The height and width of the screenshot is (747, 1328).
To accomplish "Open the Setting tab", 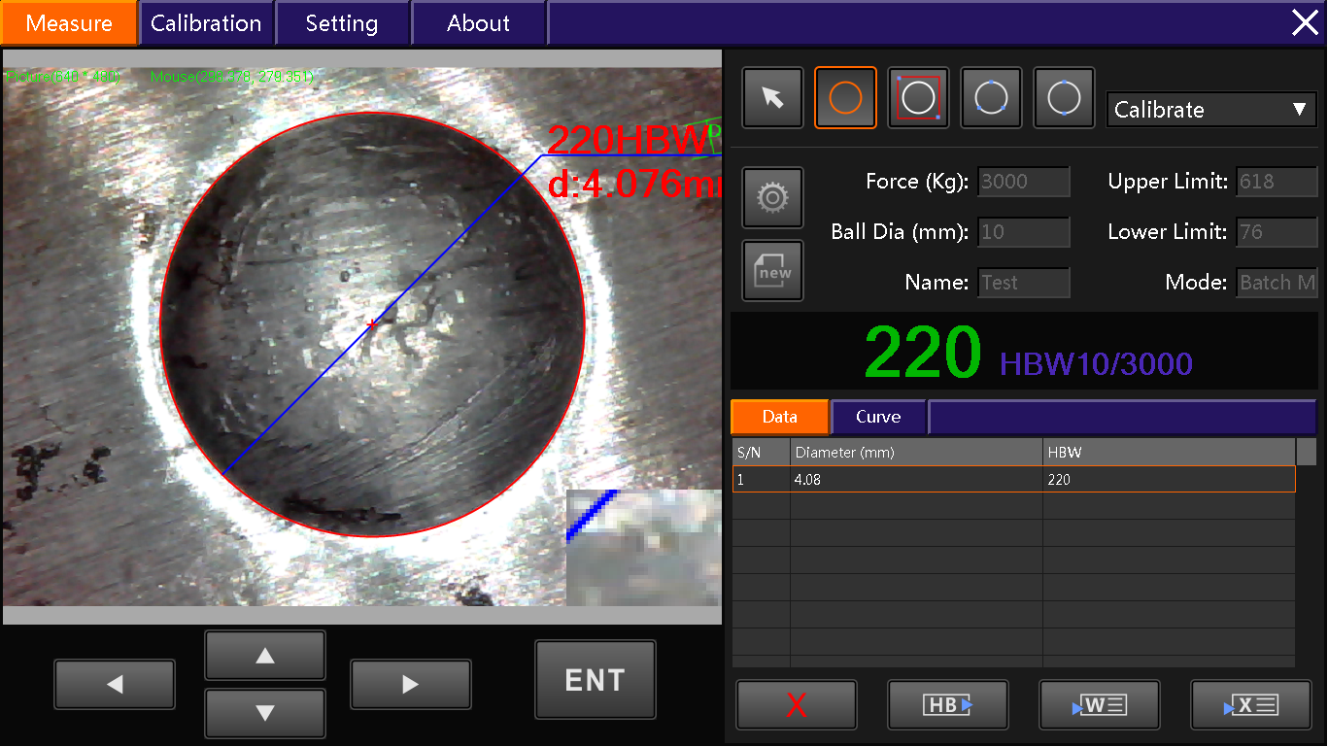I will tap(342, 23).
